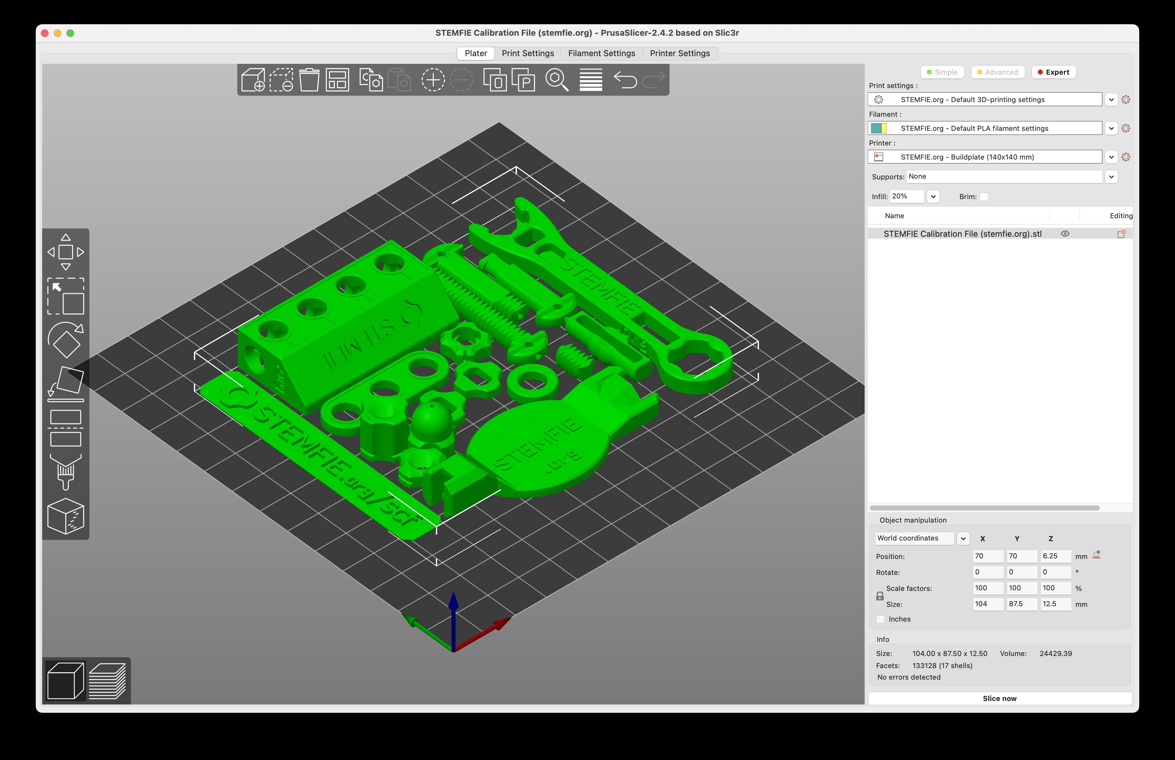Select the Scale tool in left toolbar

(x=66, y=296)
